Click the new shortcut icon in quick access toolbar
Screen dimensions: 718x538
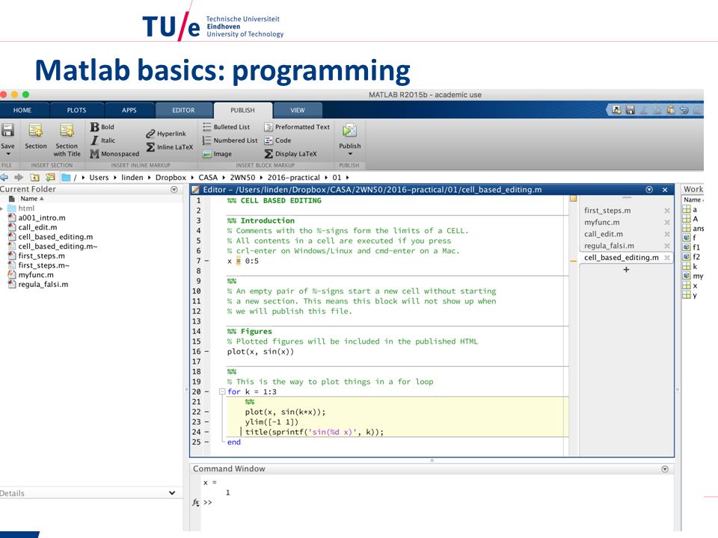[616, 110]
